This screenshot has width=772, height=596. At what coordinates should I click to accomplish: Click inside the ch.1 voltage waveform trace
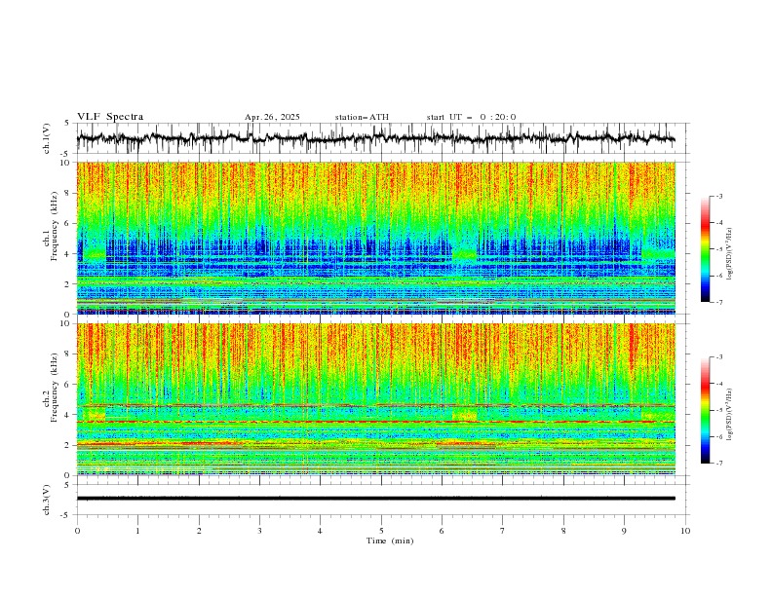375,138
